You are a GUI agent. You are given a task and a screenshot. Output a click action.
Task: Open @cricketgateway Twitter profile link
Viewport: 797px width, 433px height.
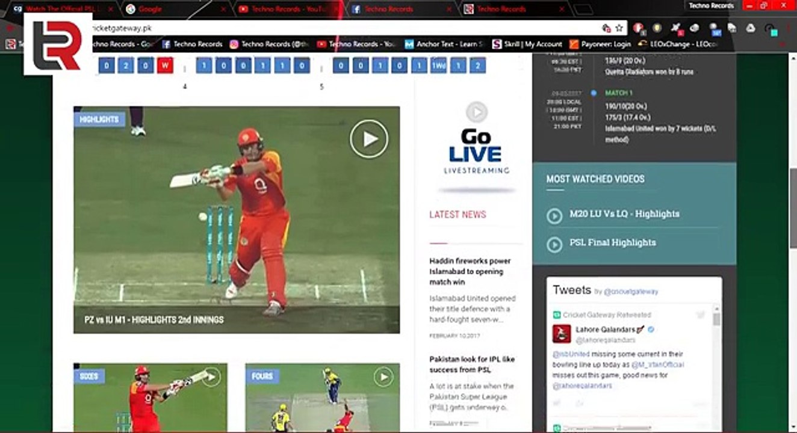pyautogui.click(x=631, y=292)
